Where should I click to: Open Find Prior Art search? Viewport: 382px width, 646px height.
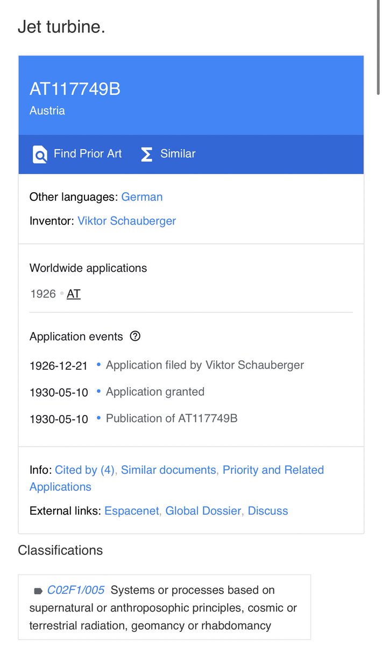point(88,154)
